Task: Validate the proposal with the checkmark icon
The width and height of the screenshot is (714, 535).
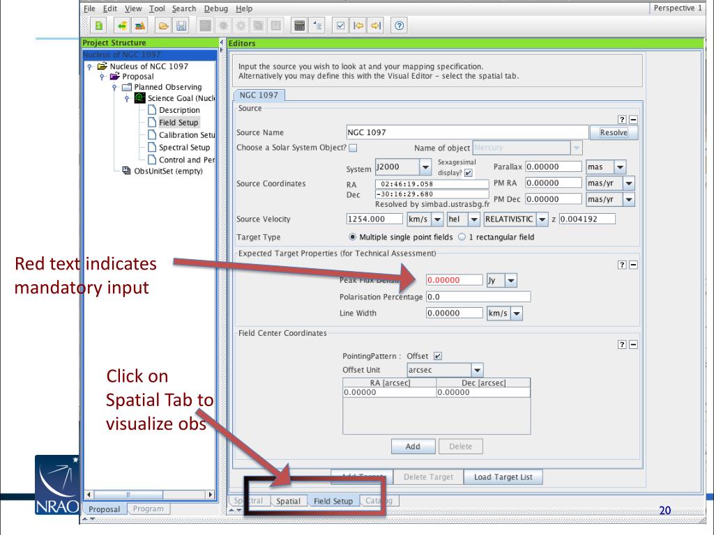Action: tap(340, 26)
